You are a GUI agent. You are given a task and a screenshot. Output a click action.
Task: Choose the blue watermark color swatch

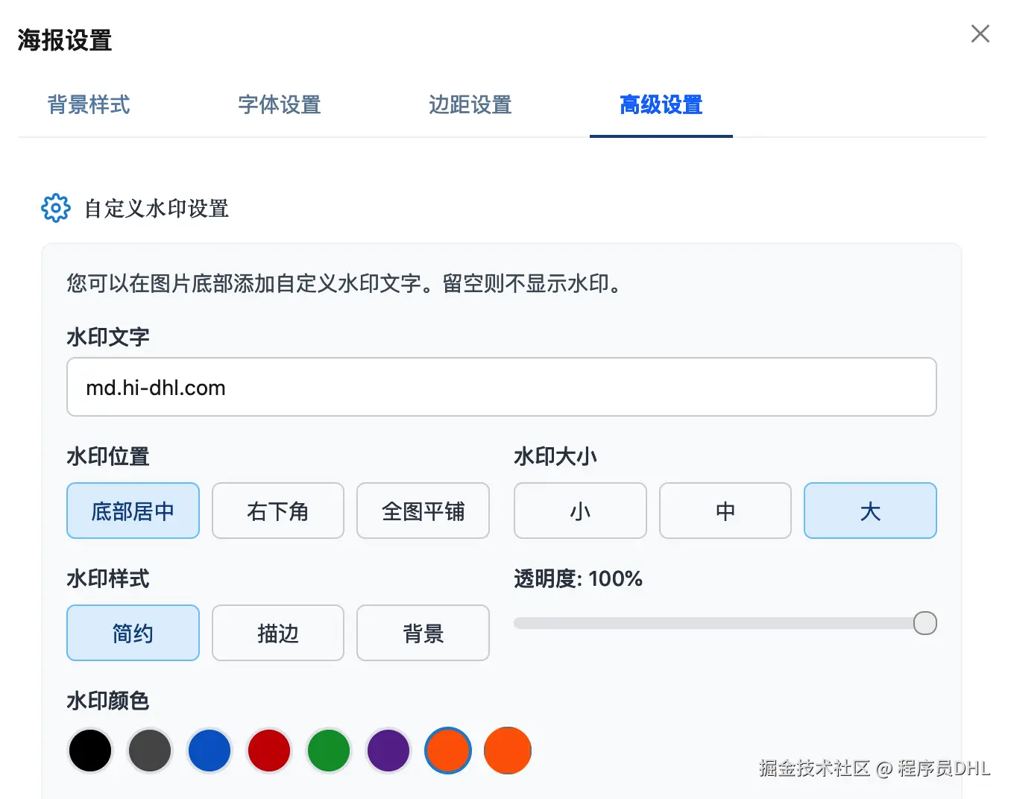[x=210, y=751]
